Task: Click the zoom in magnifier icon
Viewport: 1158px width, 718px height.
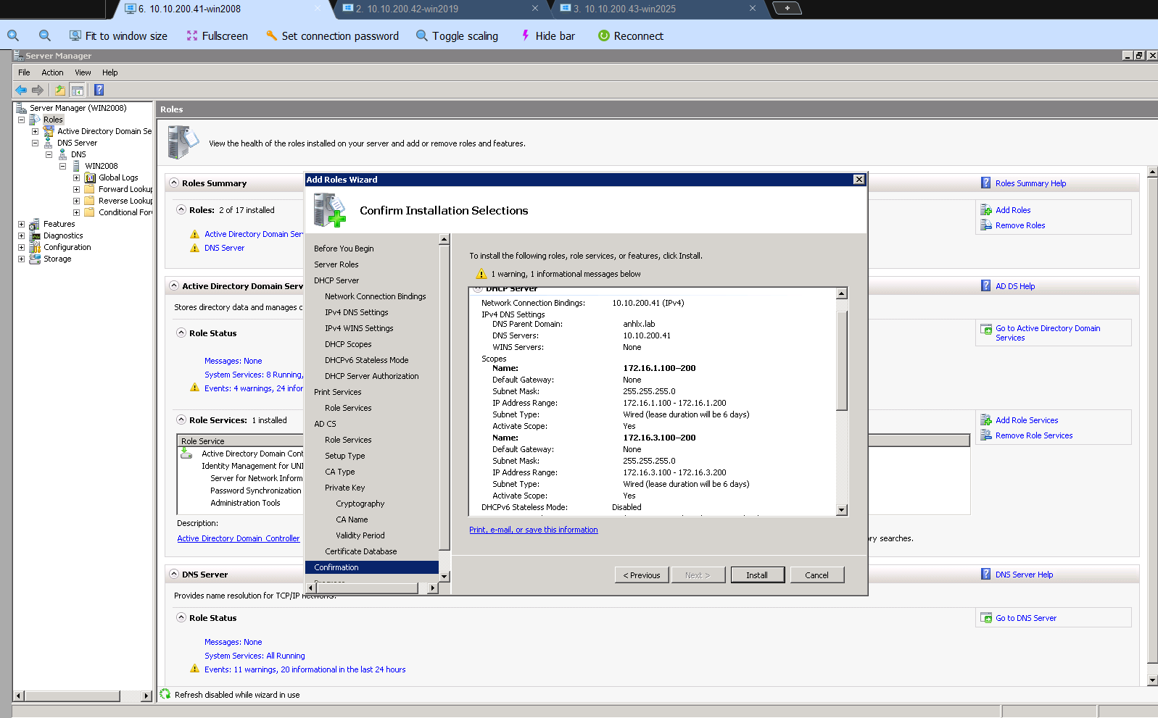Action: pyautogui.click(x=13, y=36)
